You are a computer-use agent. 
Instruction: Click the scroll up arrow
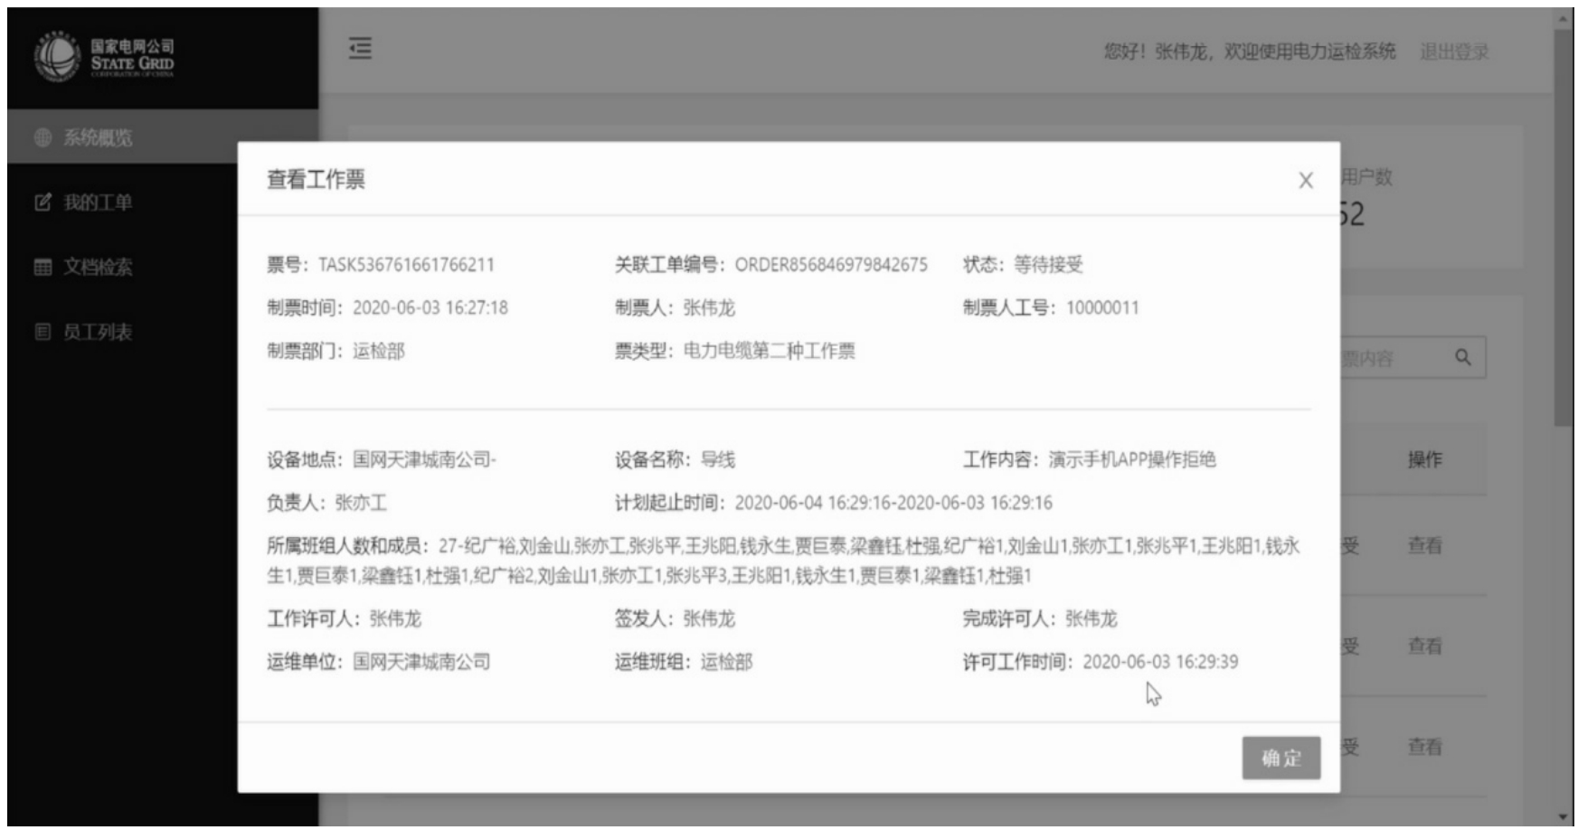(1563, 16)
